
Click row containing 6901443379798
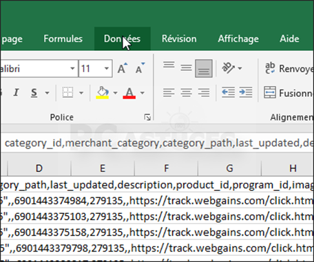[x=157, y=248]
